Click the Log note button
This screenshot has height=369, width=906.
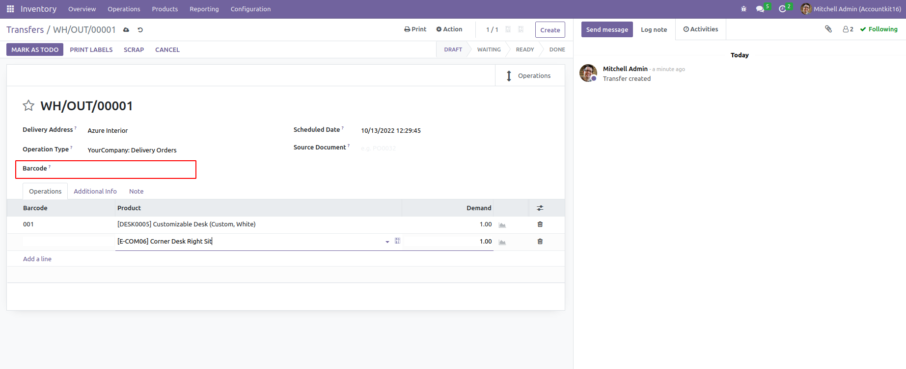(x=654, y=29)
